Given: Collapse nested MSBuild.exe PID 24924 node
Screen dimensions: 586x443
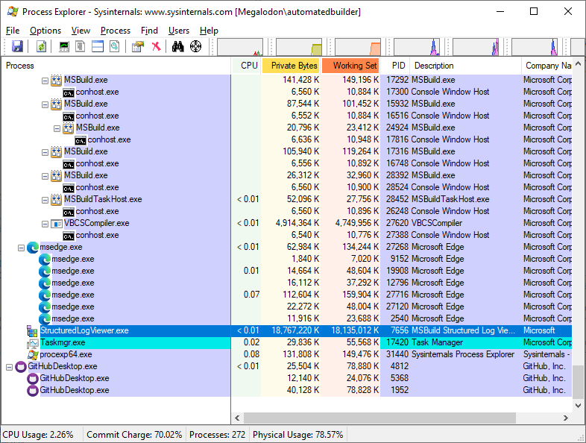Looking at the screenshot, I should tap(57, 128).
